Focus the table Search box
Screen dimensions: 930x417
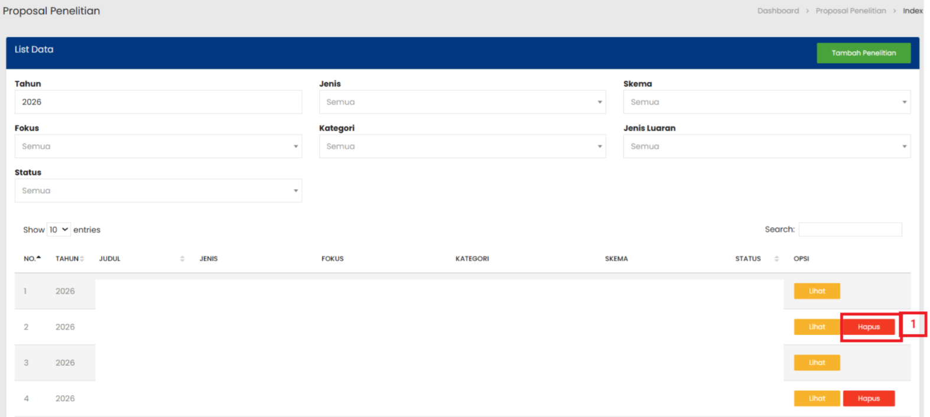click(x=850, y=230)
